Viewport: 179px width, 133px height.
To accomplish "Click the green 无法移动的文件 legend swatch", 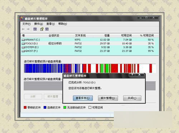I will (x=65, y=108).
